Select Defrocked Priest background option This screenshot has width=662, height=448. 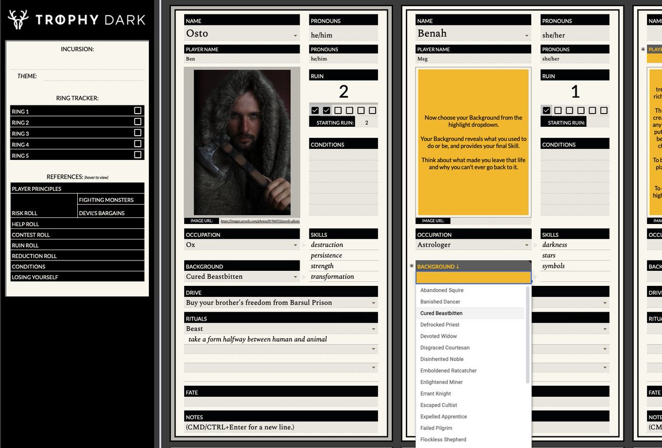(471, 325)
